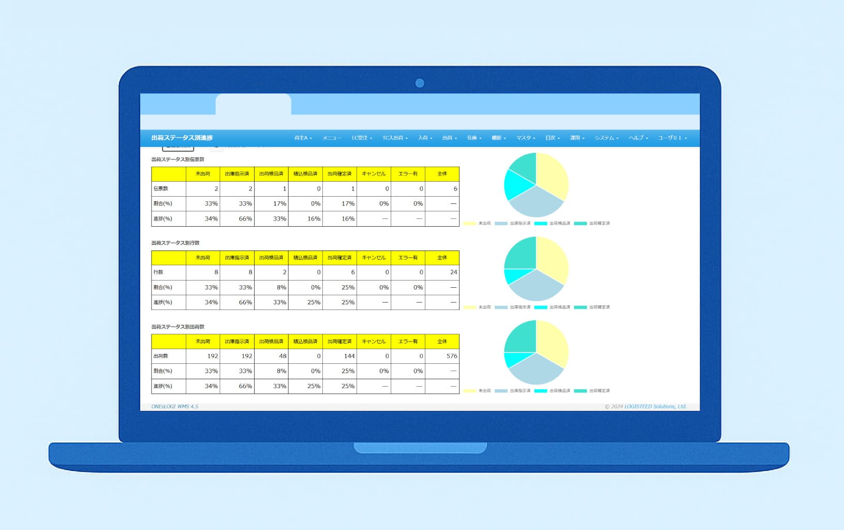Open the ヘルプ dropdown
Screen dimensions: 844x530
(638, 138)
